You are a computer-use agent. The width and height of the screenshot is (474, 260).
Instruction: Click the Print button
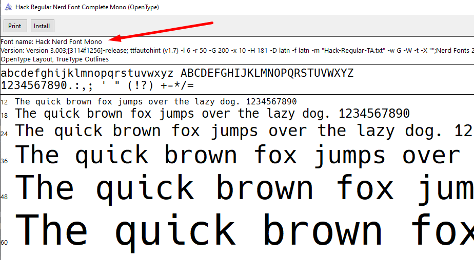tap(15, 26)
